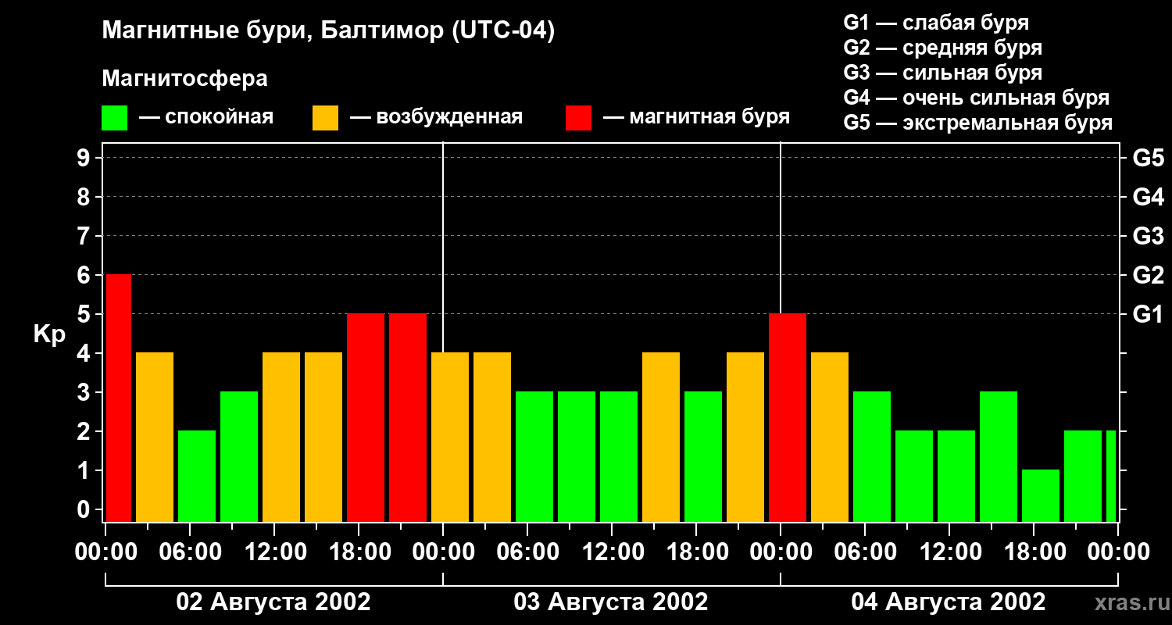Click the '02 Августа 2002' date label
The height and width of the screenshot is (625, 1172).
pos(273,602)
